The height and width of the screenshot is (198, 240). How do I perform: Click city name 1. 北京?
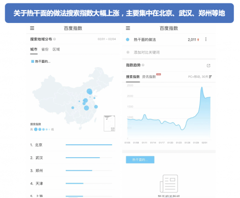pos(36,145)
